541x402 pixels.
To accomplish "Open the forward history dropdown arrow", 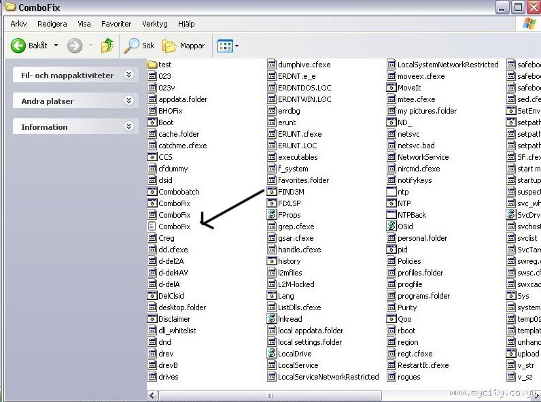I will pos(91,46).
